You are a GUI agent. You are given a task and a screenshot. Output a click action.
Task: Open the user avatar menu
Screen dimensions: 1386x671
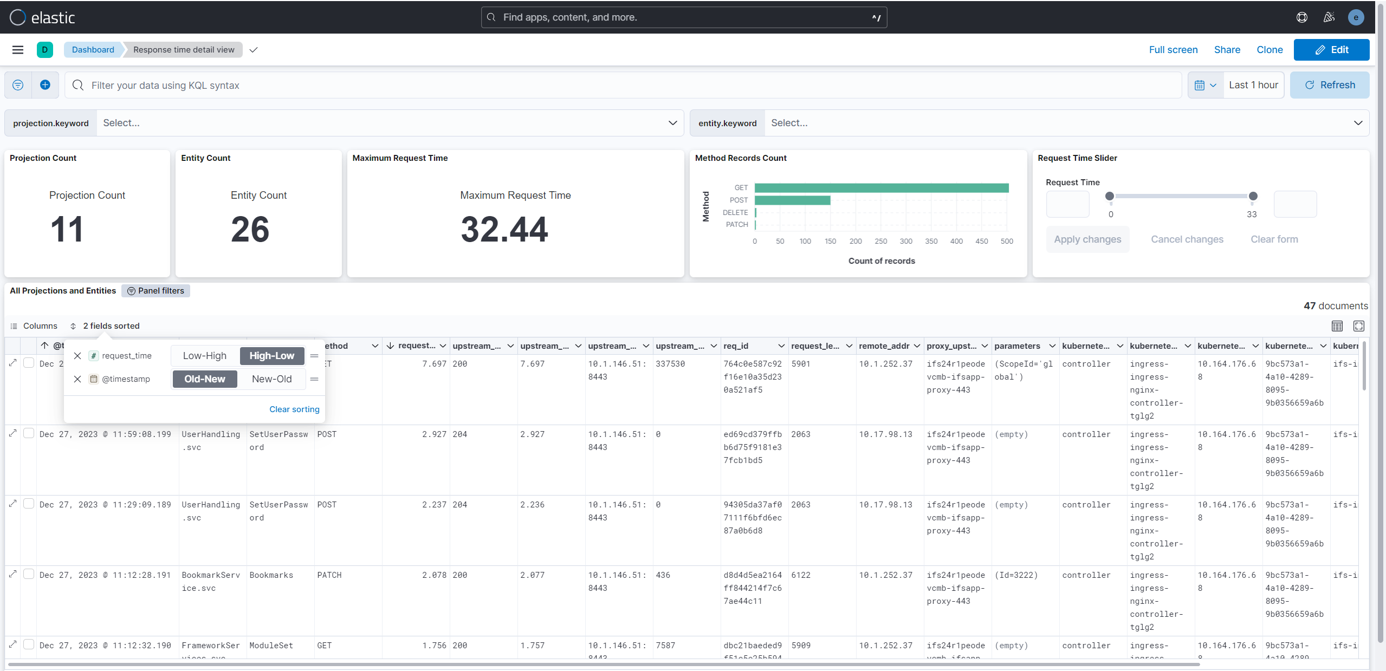click(1356, 17)
